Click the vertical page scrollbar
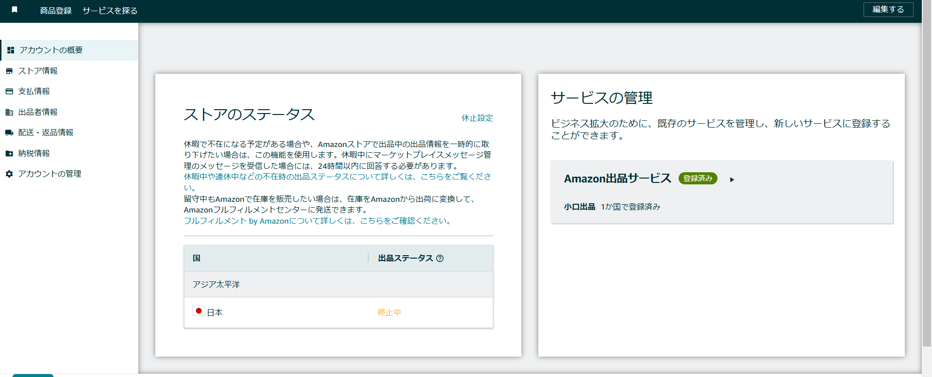932x377 pixels. pos(927,174)
